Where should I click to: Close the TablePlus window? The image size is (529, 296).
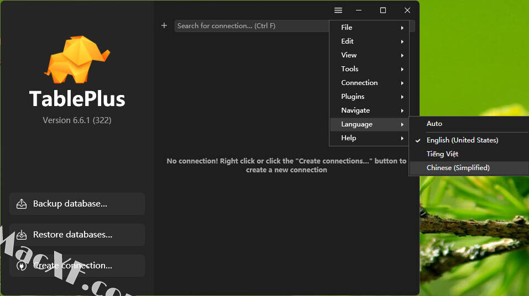[407, 10]
